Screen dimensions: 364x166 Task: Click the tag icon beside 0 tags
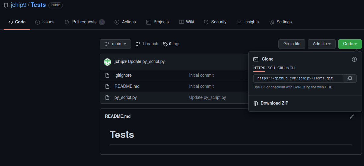(x=165, y=44)
